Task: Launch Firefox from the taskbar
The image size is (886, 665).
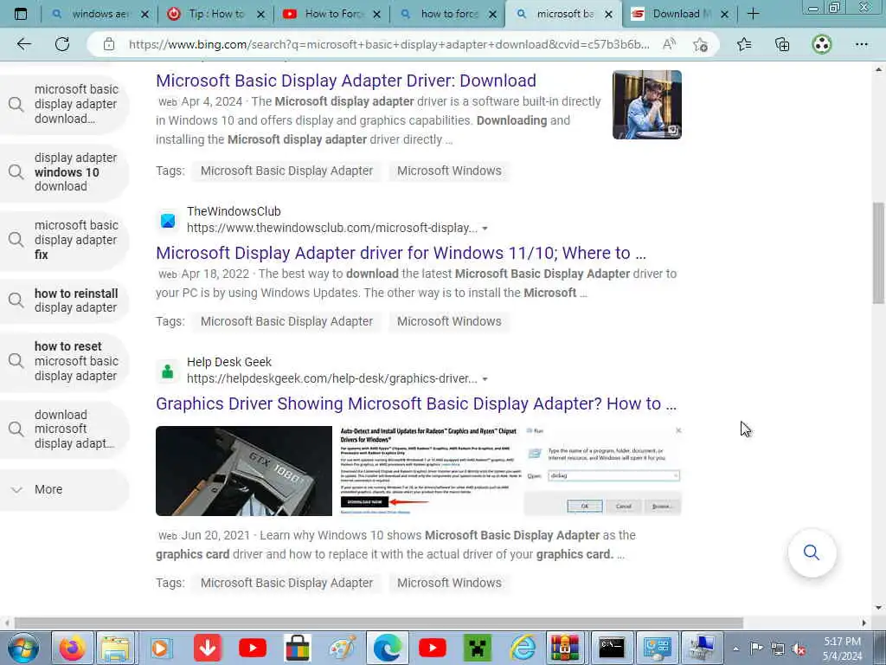Action: (x=71, y=648)
